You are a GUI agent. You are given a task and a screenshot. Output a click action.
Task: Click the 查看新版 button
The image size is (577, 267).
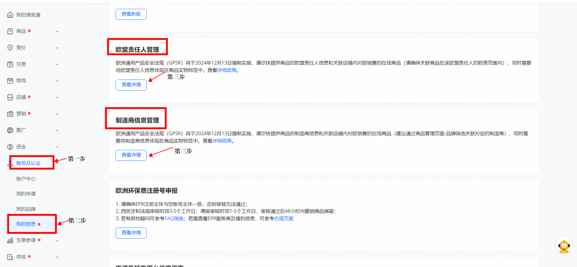131,14
